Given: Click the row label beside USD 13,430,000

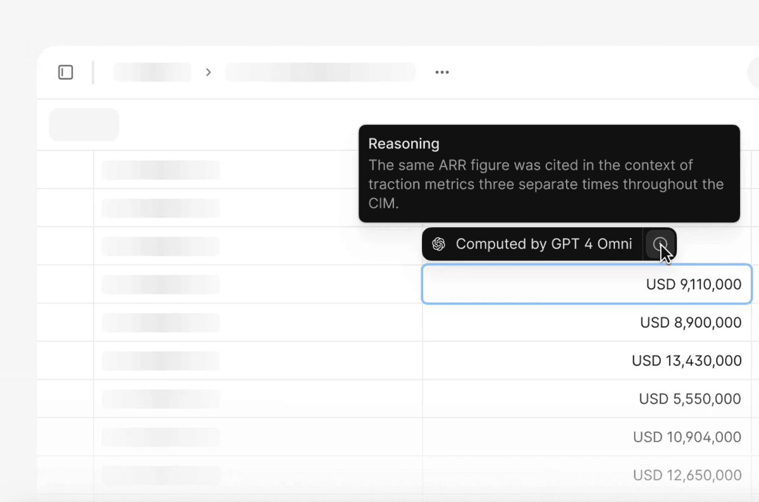Looking at the screenshot, I should [x=161, y=361].
